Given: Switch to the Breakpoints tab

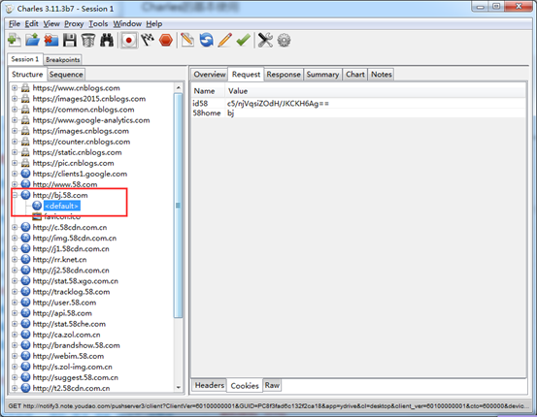Looking at the screenshot, I should pos(63,59).
